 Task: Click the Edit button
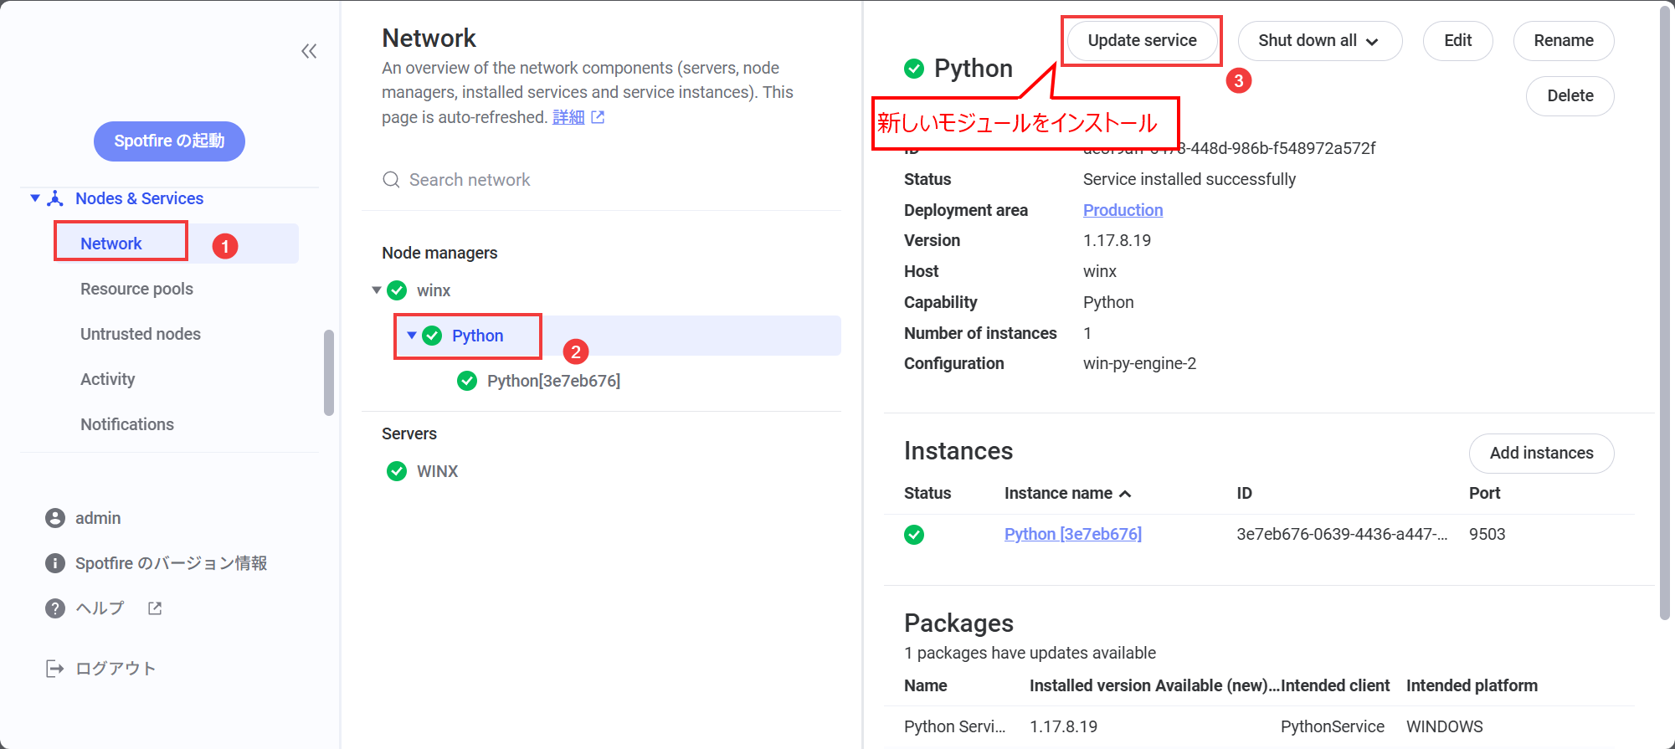click(1457, 41)
